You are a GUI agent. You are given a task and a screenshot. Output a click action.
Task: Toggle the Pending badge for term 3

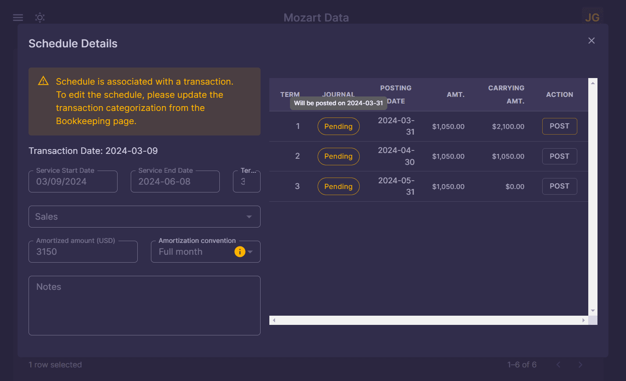click(x=338, y=186)
